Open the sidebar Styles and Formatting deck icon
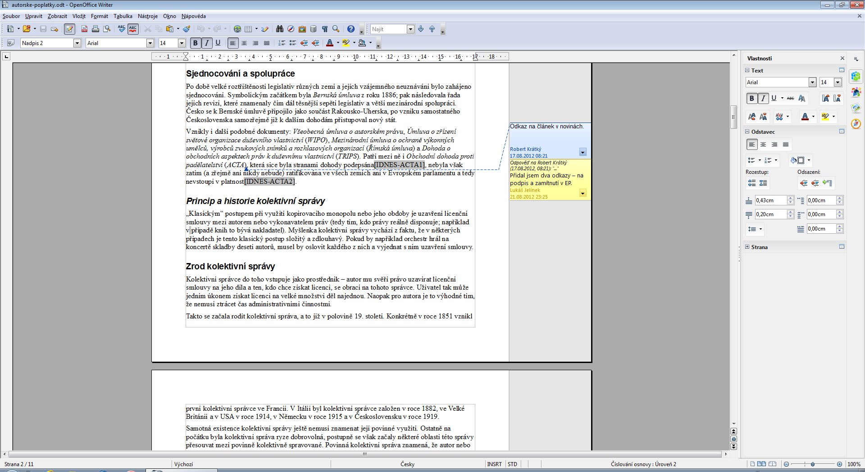Screen dimensions: 865x472 (x=856, y=92)
